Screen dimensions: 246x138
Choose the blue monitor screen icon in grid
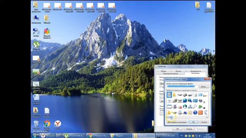[x=195, y=101]
